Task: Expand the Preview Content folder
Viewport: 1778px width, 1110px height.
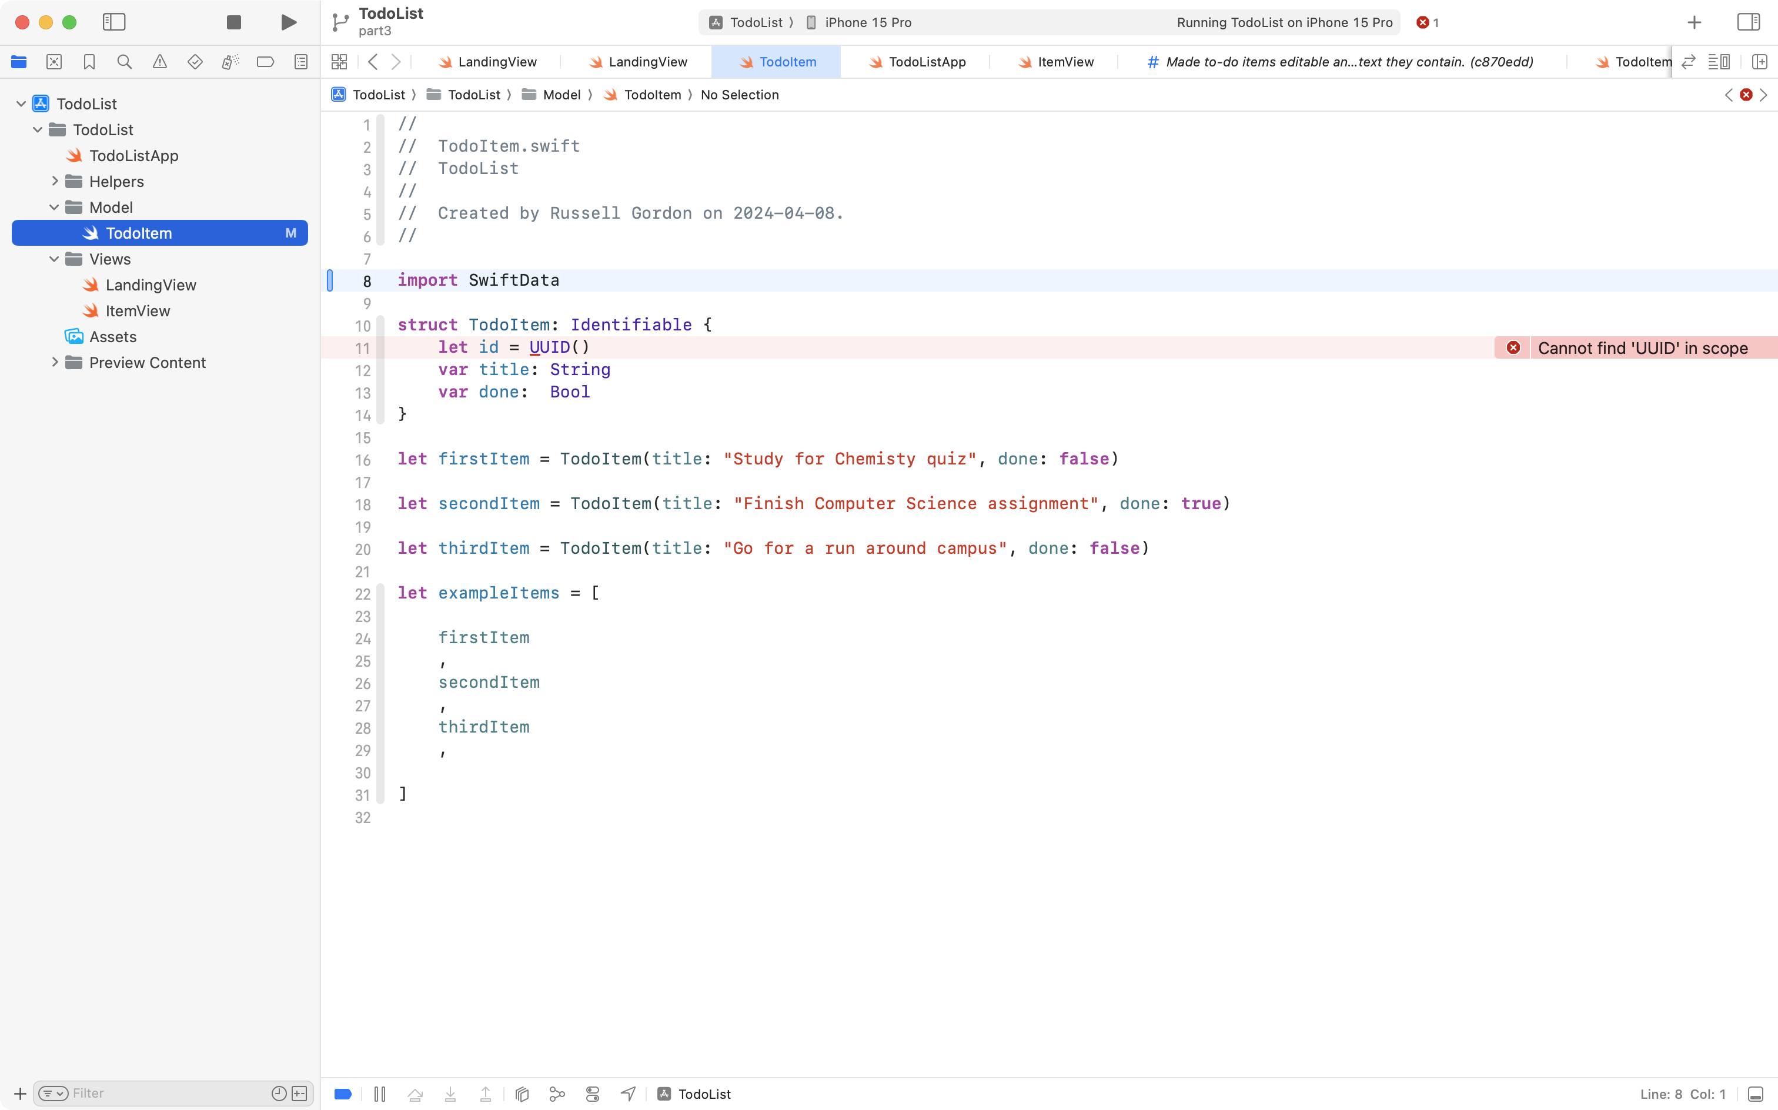Action: (x=54, y=362)
